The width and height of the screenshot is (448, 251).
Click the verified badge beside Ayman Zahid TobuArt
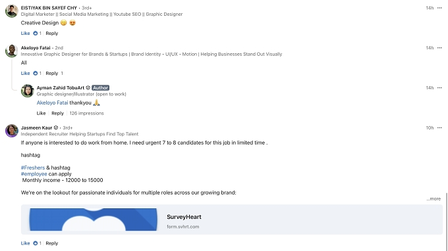pos(88,88)
